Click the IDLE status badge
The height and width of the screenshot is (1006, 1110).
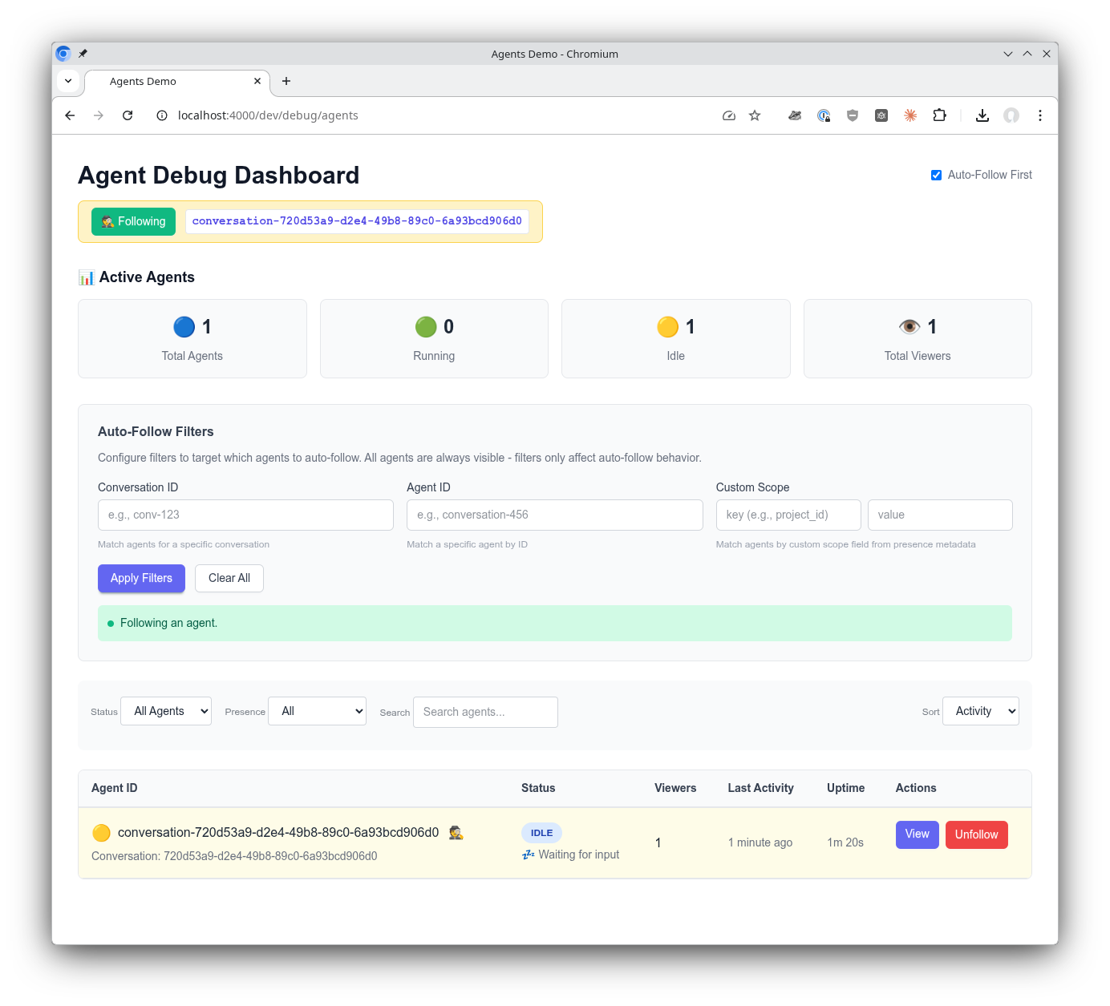[x=541, y=833]
